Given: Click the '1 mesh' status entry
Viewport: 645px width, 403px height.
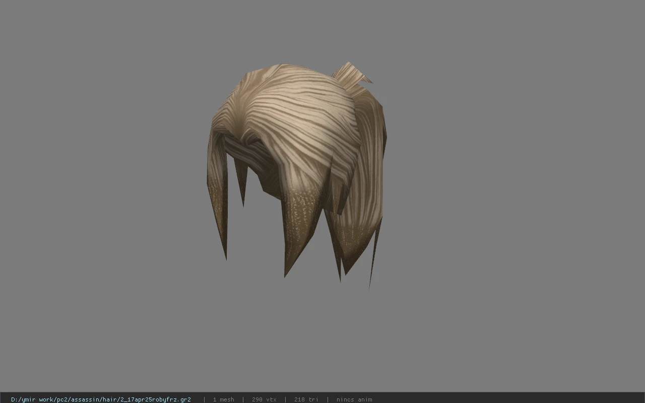Looking at the screenshot, I should pyautogui.click(x=223, y=399).
